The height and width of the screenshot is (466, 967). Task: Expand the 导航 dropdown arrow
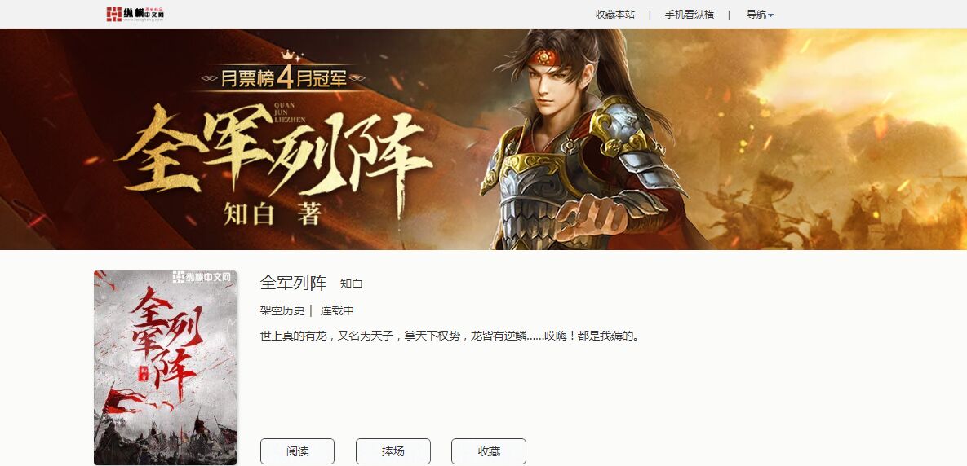[771, 15]
